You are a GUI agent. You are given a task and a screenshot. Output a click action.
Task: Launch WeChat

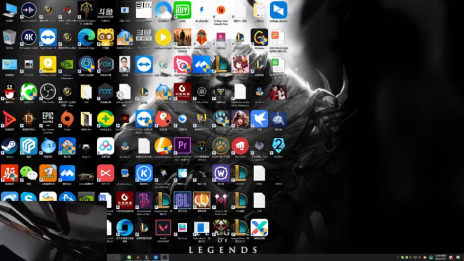pyautogui.click(x=28, y=173)
